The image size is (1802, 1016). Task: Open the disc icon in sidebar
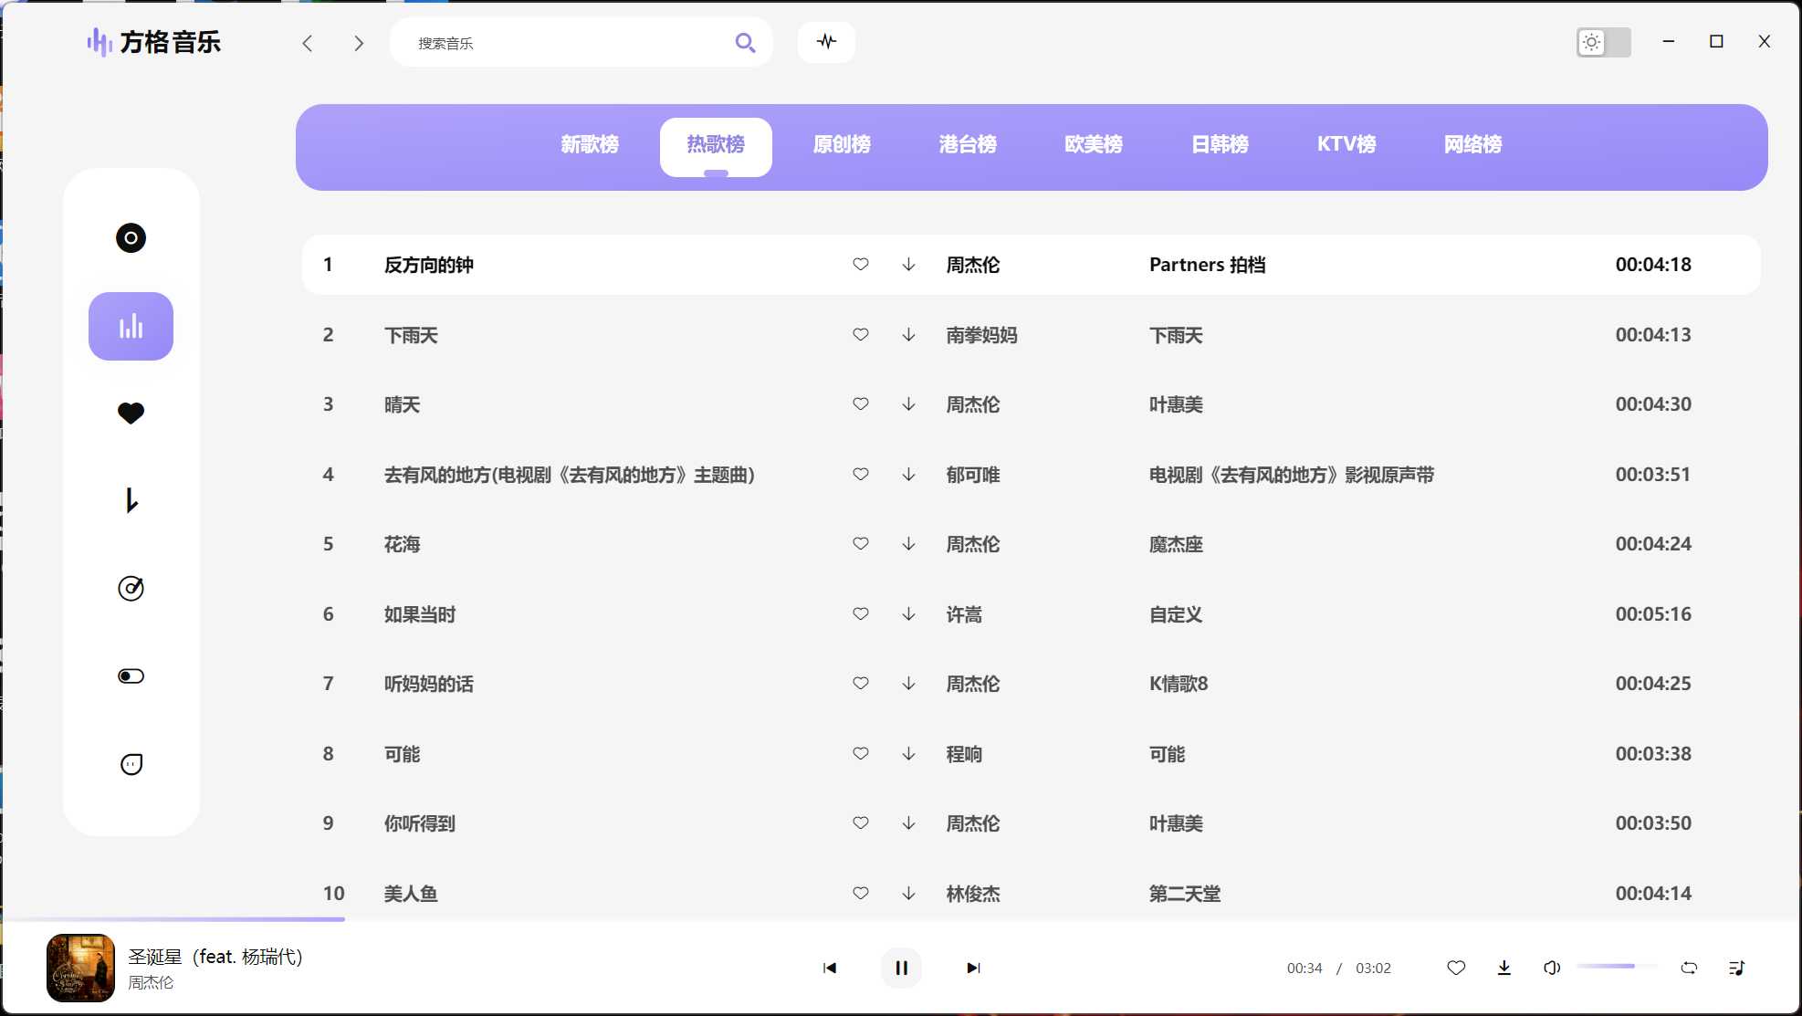(131, 238)
